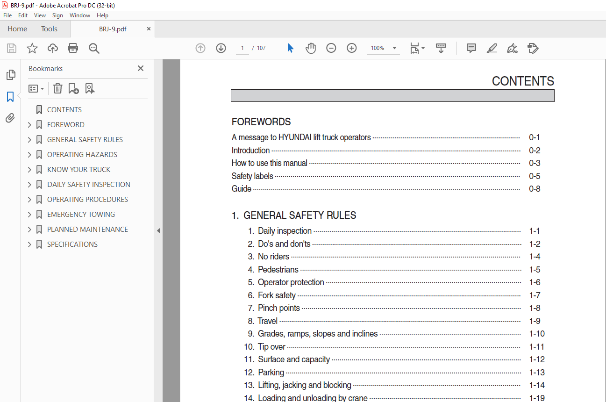Click the 'Pedestrians' contents entry
Viewport: 606px width, 402px height.
pos(278,270)
